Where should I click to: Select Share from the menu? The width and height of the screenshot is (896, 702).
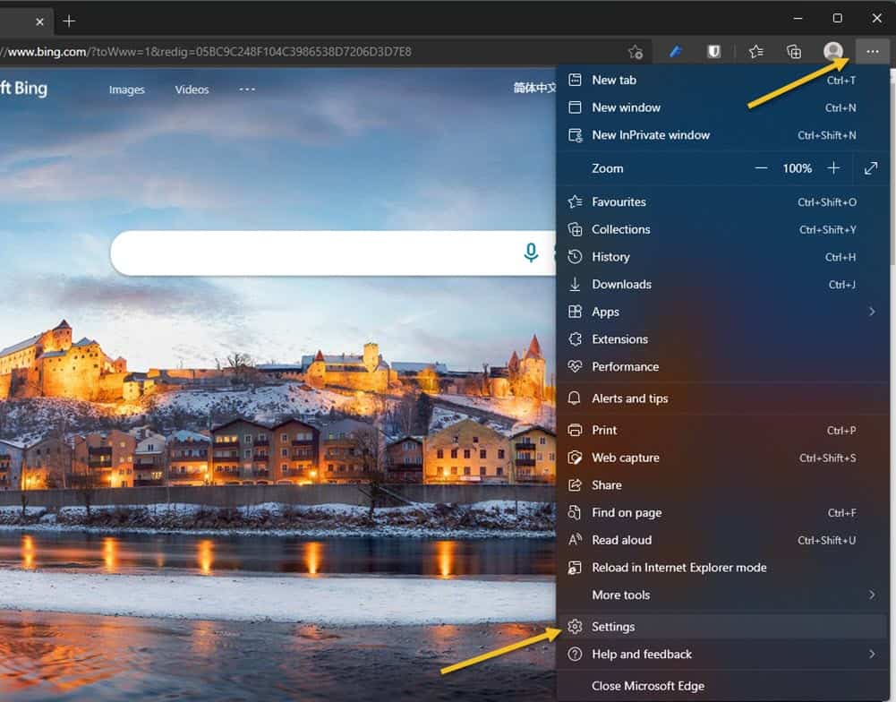point(722,484)
